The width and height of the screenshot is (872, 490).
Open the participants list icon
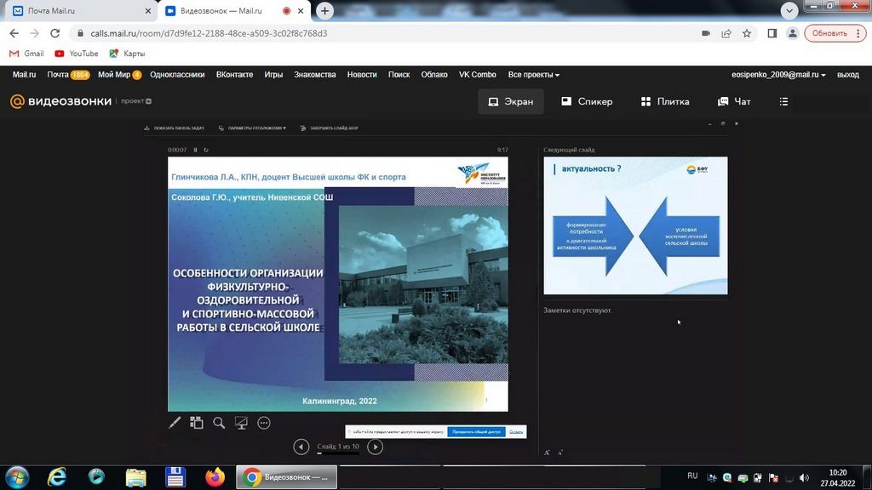pos(783,101)
